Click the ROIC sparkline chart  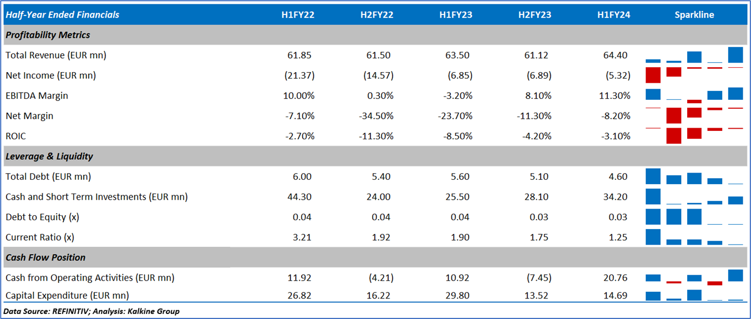[x=694, y=136]
